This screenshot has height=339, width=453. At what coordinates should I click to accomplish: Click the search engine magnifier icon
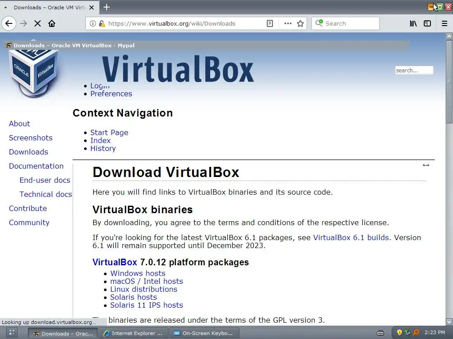pyautogui.click(x=319, y=23)
